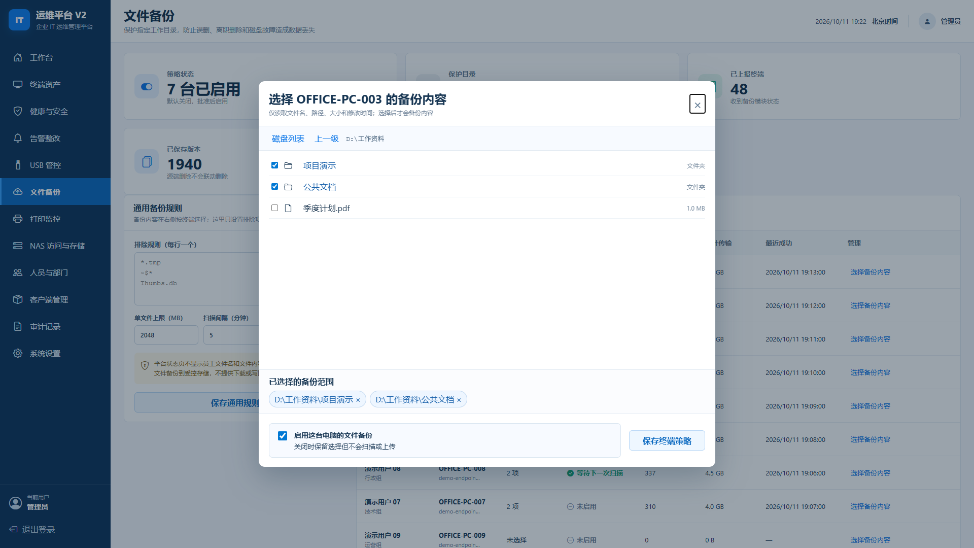Screen dimensions: 974x548
Task: Open 告警整改 from the sidebar
Action: [x=55, y=138]
